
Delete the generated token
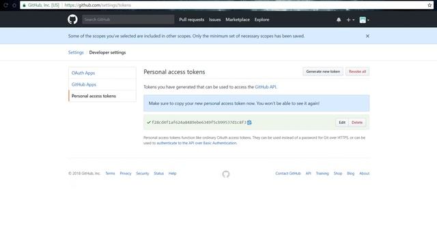(357, 122)
